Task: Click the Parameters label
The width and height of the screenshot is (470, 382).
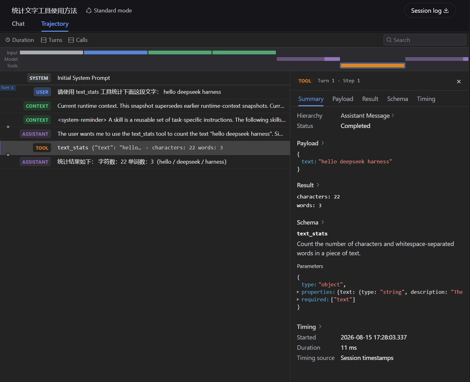Action: click(x=310, y=266)
